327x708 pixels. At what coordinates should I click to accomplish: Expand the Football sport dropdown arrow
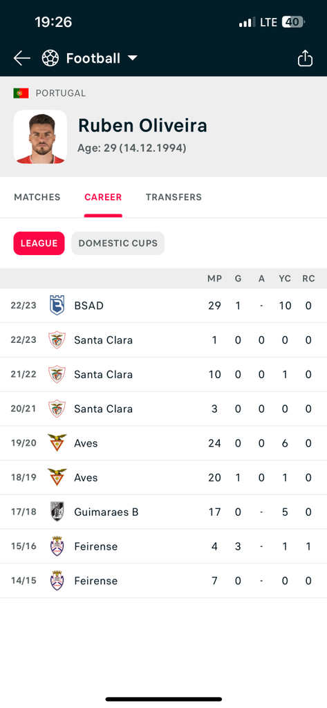(132, 58)
